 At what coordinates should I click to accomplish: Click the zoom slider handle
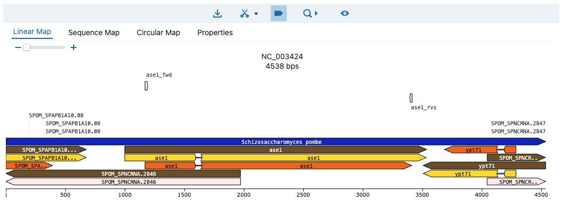(26, 47)
